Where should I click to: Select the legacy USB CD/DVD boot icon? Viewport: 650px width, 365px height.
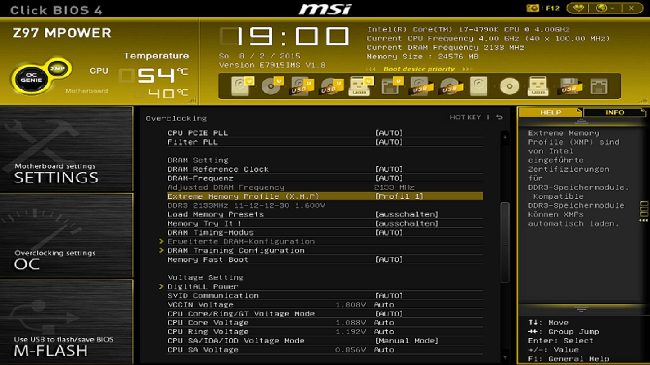pos(450,86)
